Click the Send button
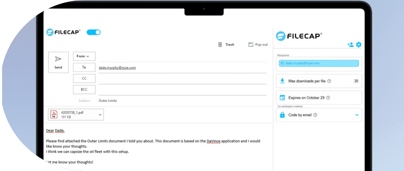 pyautogui.click(x=58, y=62)
